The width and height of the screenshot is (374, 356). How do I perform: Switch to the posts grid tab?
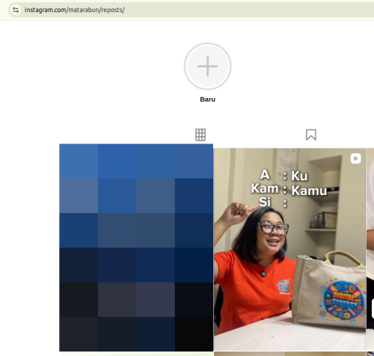point(200,135)
